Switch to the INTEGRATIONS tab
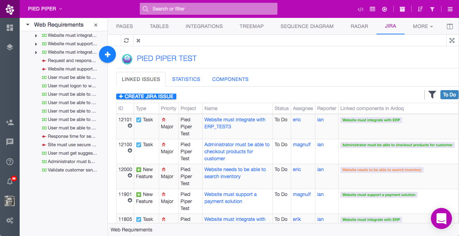The image size is (459, 236). tap(204, 26)
